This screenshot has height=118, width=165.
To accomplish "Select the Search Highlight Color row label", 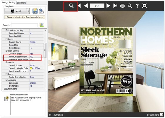I will tap(19, 68).
